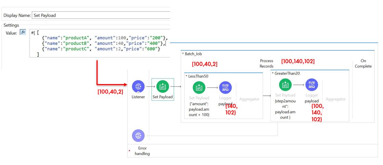Select the Listener source icon in the flow
This screenshot has width=383, height=165.
[138, 86]
